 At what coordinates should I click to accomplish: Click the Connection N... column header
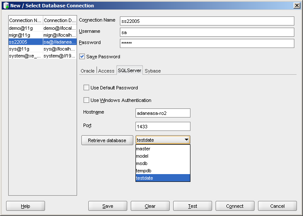click(x=26, y=20)
